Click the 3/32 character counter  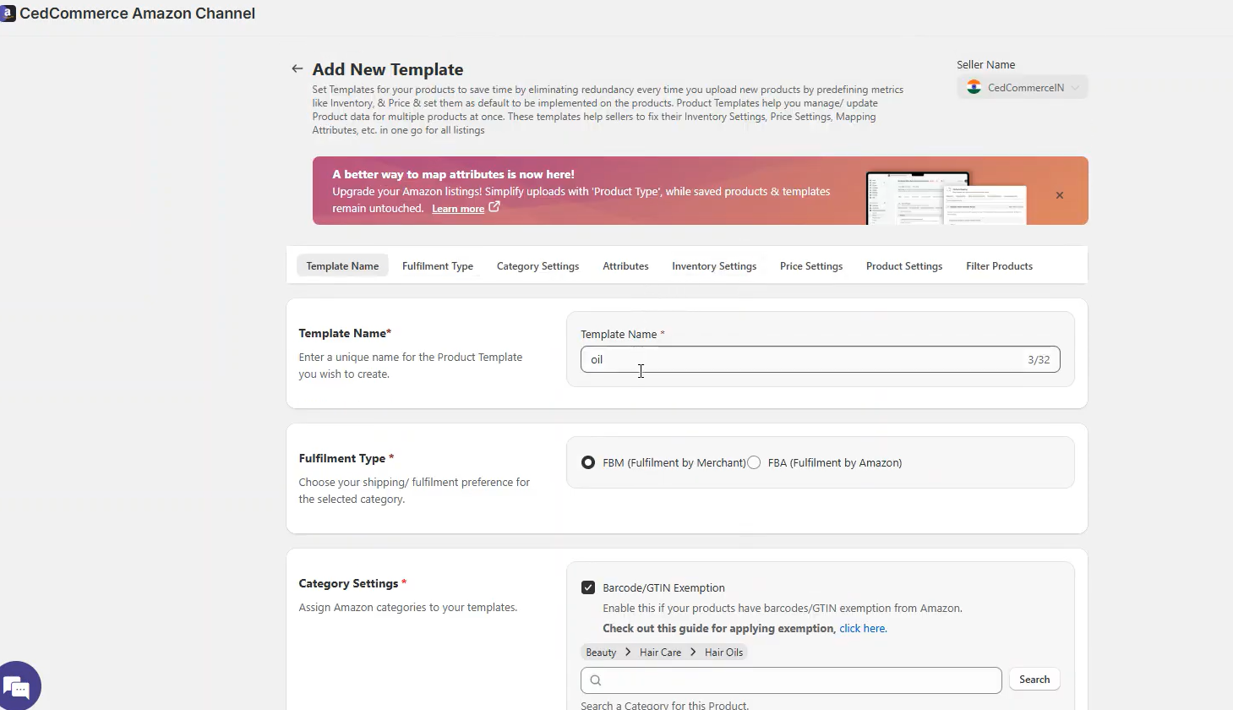coord(1039,359)
